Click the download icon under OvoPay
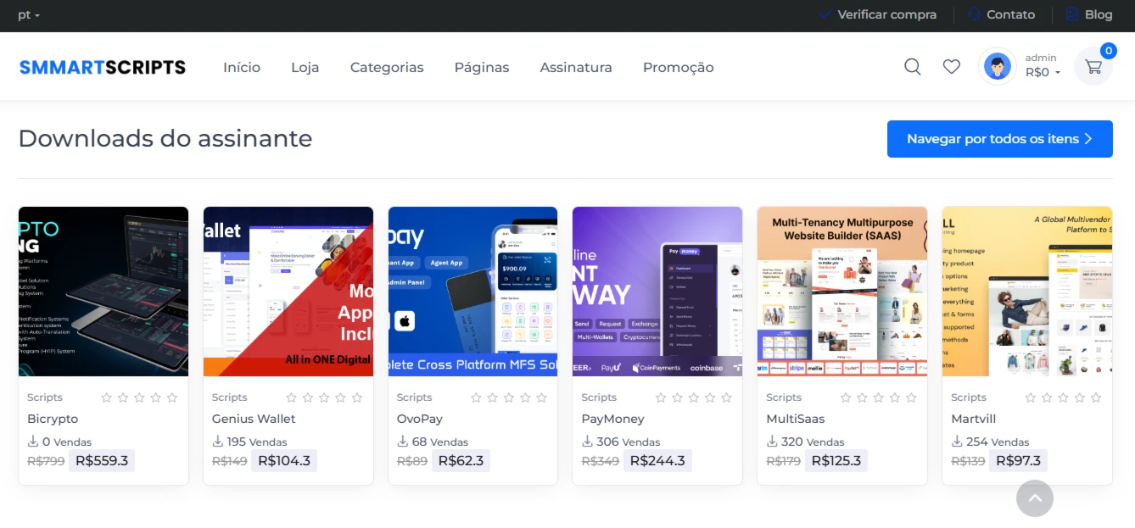Screen dimensions: 1135x528 [403, 441]
